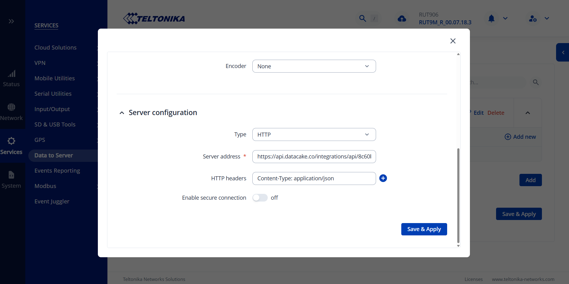This screenshot has width=569, height=284.
Task: Click the HTTP headers text field
Action: click(x=314, y=178)
